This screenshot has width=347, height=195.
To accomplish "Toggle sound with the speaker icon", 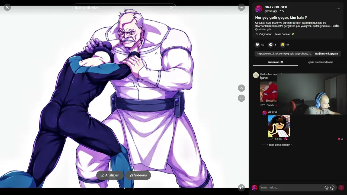I will coord(241,187).
